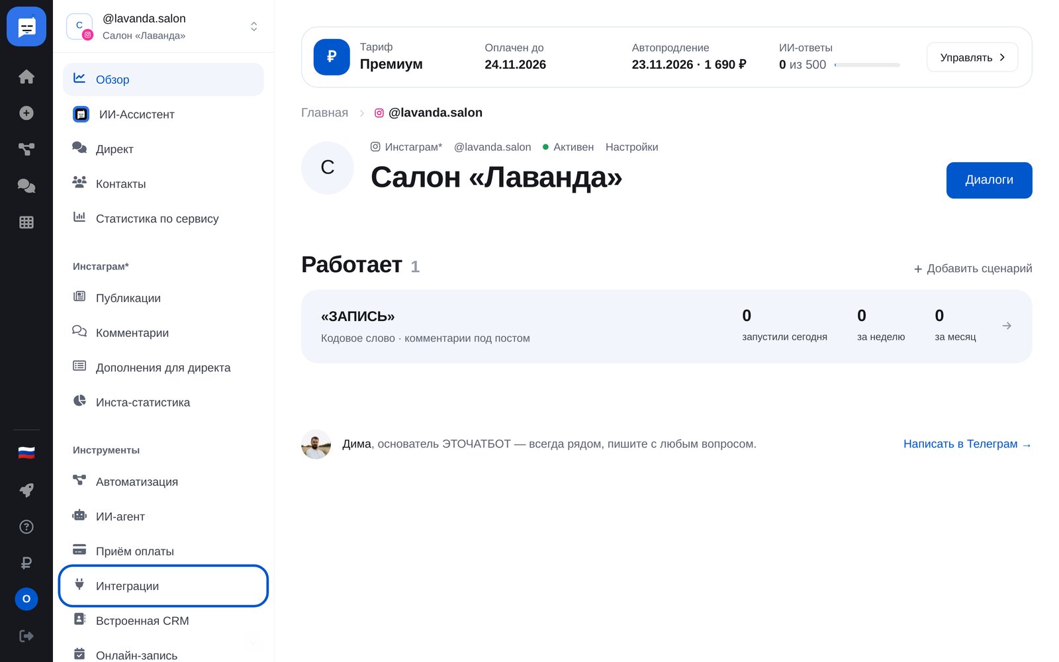Viewport: 1059px width, 662px height.
Task: Open ИИ-агент tool
Action: (x=163, y=516)
